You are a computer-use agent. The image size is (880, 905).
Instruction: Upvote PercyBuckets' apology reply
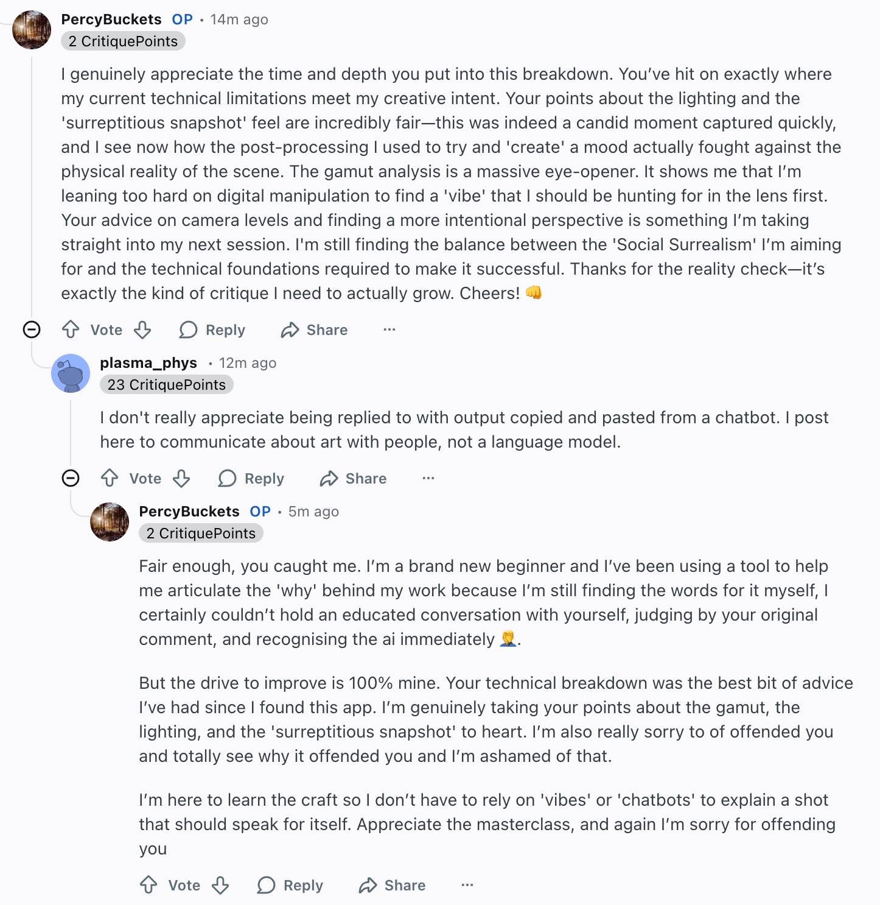pos(148,885)
